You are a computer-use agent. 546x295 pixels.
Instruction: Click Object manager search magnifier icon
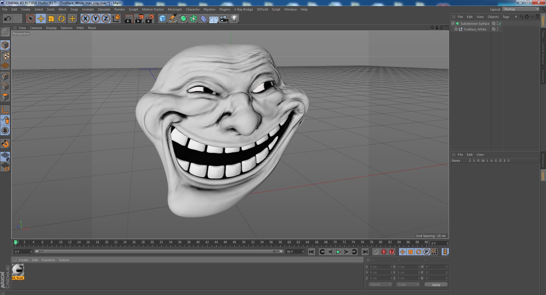point(522,17)
